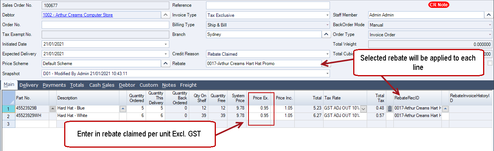The width and height of the screenshot is (494, 151).
Task: Open the Totals tab
Action: click(77, 85)
